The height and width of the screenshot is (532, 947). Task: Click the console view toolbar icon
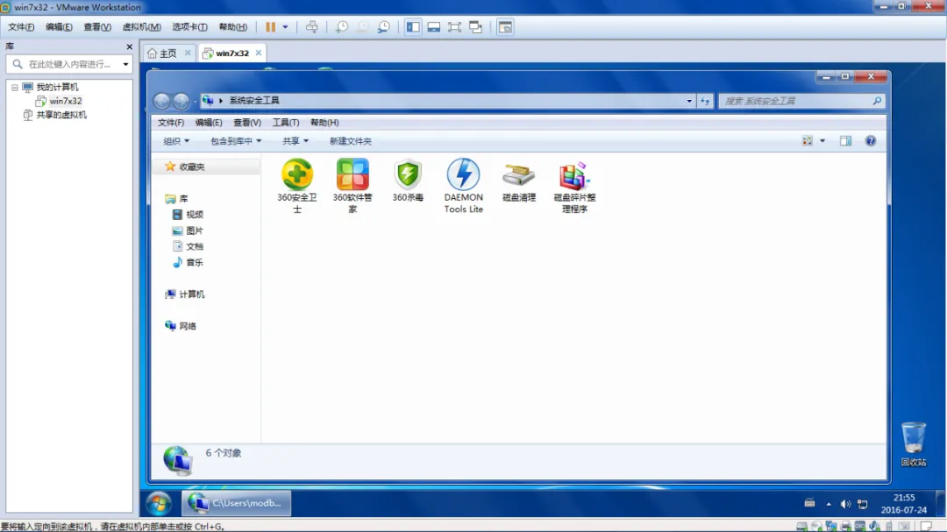point(506,26)
